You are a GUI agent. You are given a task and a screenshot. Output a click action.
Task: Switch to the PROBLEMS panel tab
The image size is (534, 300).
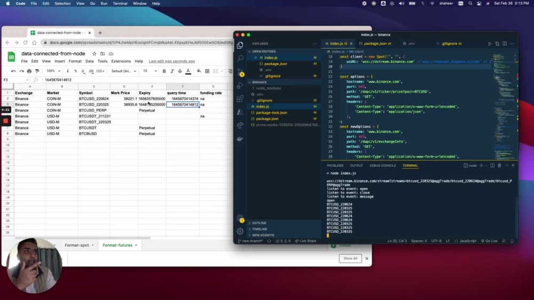[x=335, y=166]
